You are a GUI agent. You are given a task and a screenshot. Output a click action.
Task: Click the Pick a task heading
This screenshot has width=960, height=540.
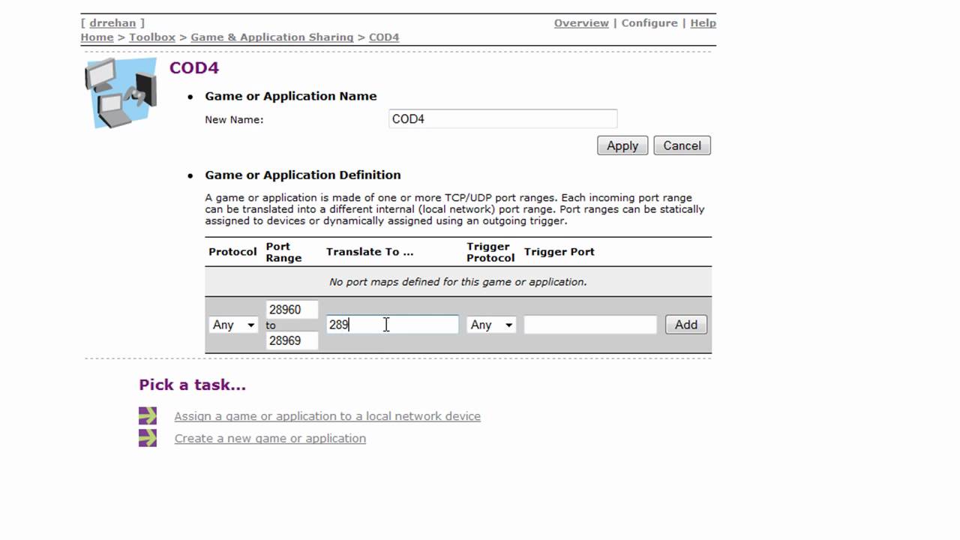coord(193,385)
